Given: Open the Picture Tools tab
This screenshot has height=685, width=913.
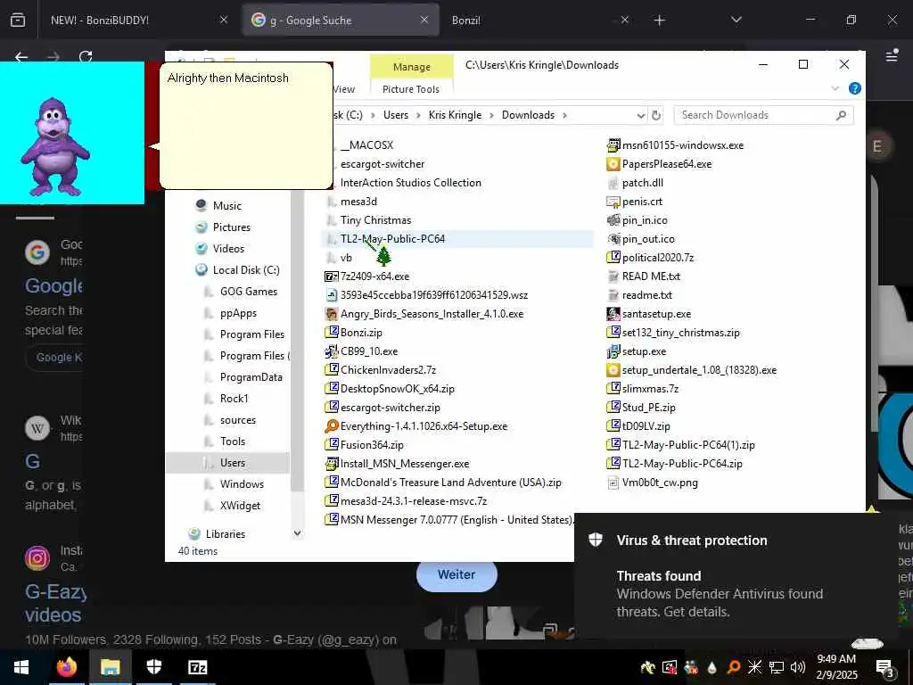Looking at the screenshot, I should (x=411, y=89).
